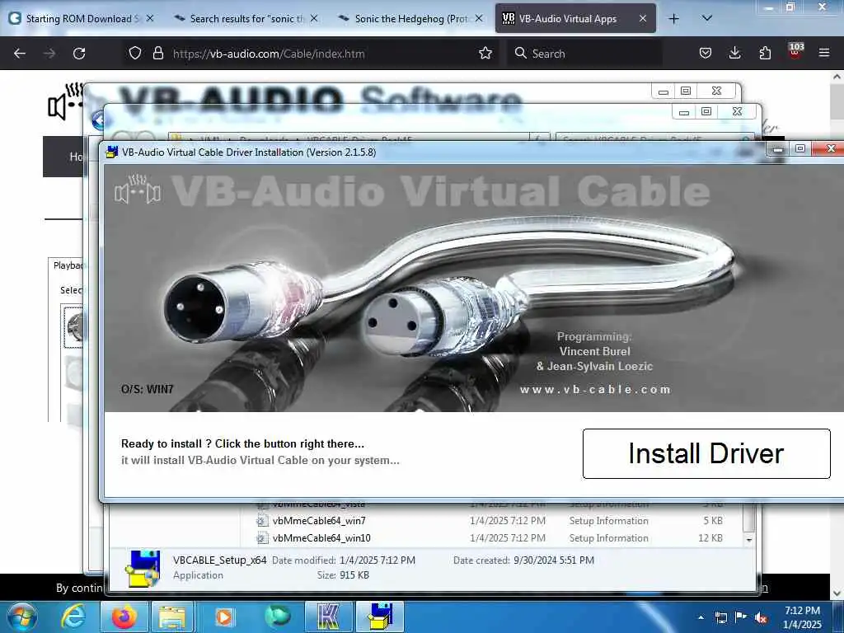Open the Pocket save icon
The height and width of the screenshot is (633, 844).
point(706,54)
